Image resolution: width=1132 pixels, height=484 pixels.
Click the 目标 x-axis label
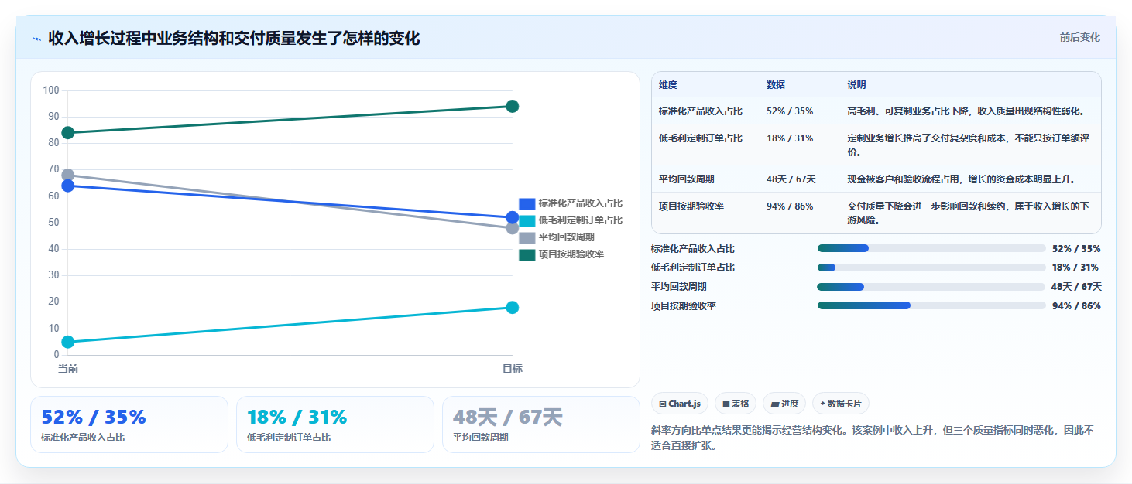(x=512, y=369)
